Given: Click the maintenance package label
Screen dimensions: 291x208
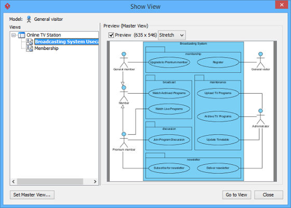Looking at the screenshot, I should pyautogui.click(x=218, y=82).
